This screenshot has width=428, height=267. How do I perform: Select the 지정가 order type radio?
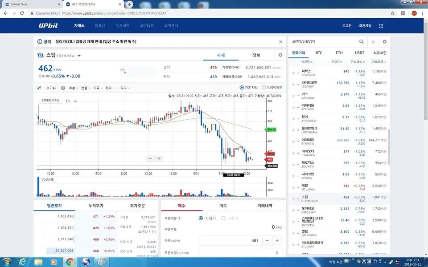201,218
